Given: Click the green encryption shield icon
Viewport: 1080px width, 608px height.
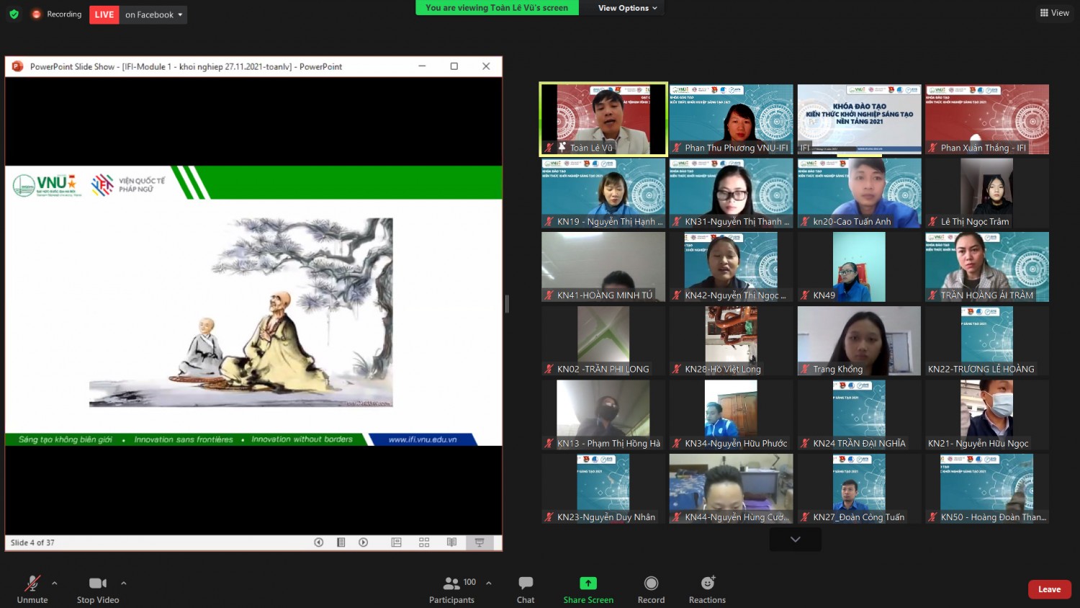Looking at the screenshot, I should tap(14, 14).
